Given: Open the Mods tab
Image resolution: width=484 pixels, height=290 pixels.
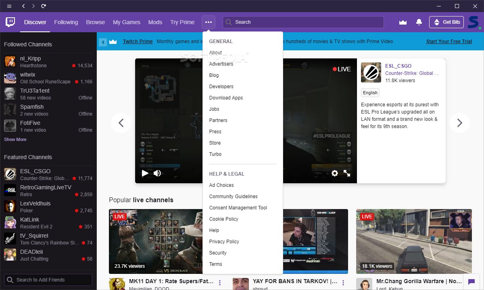Looking at the screenshot, I should (x=155, y=22).
